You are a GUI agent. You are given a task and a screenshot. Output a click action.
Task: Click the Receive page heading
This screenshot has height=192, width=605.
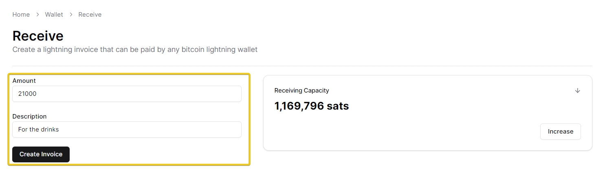click(x=38, y=36)
